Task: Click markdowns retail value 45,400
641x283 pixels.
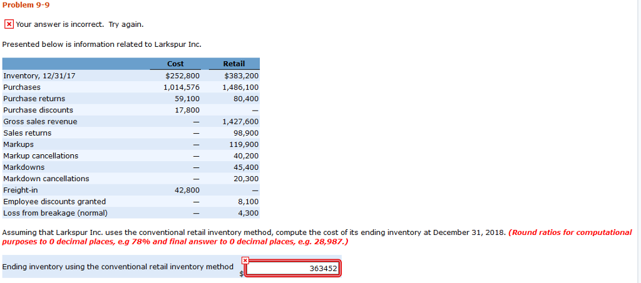Action: pyautogui.click(x=247, y=167)
